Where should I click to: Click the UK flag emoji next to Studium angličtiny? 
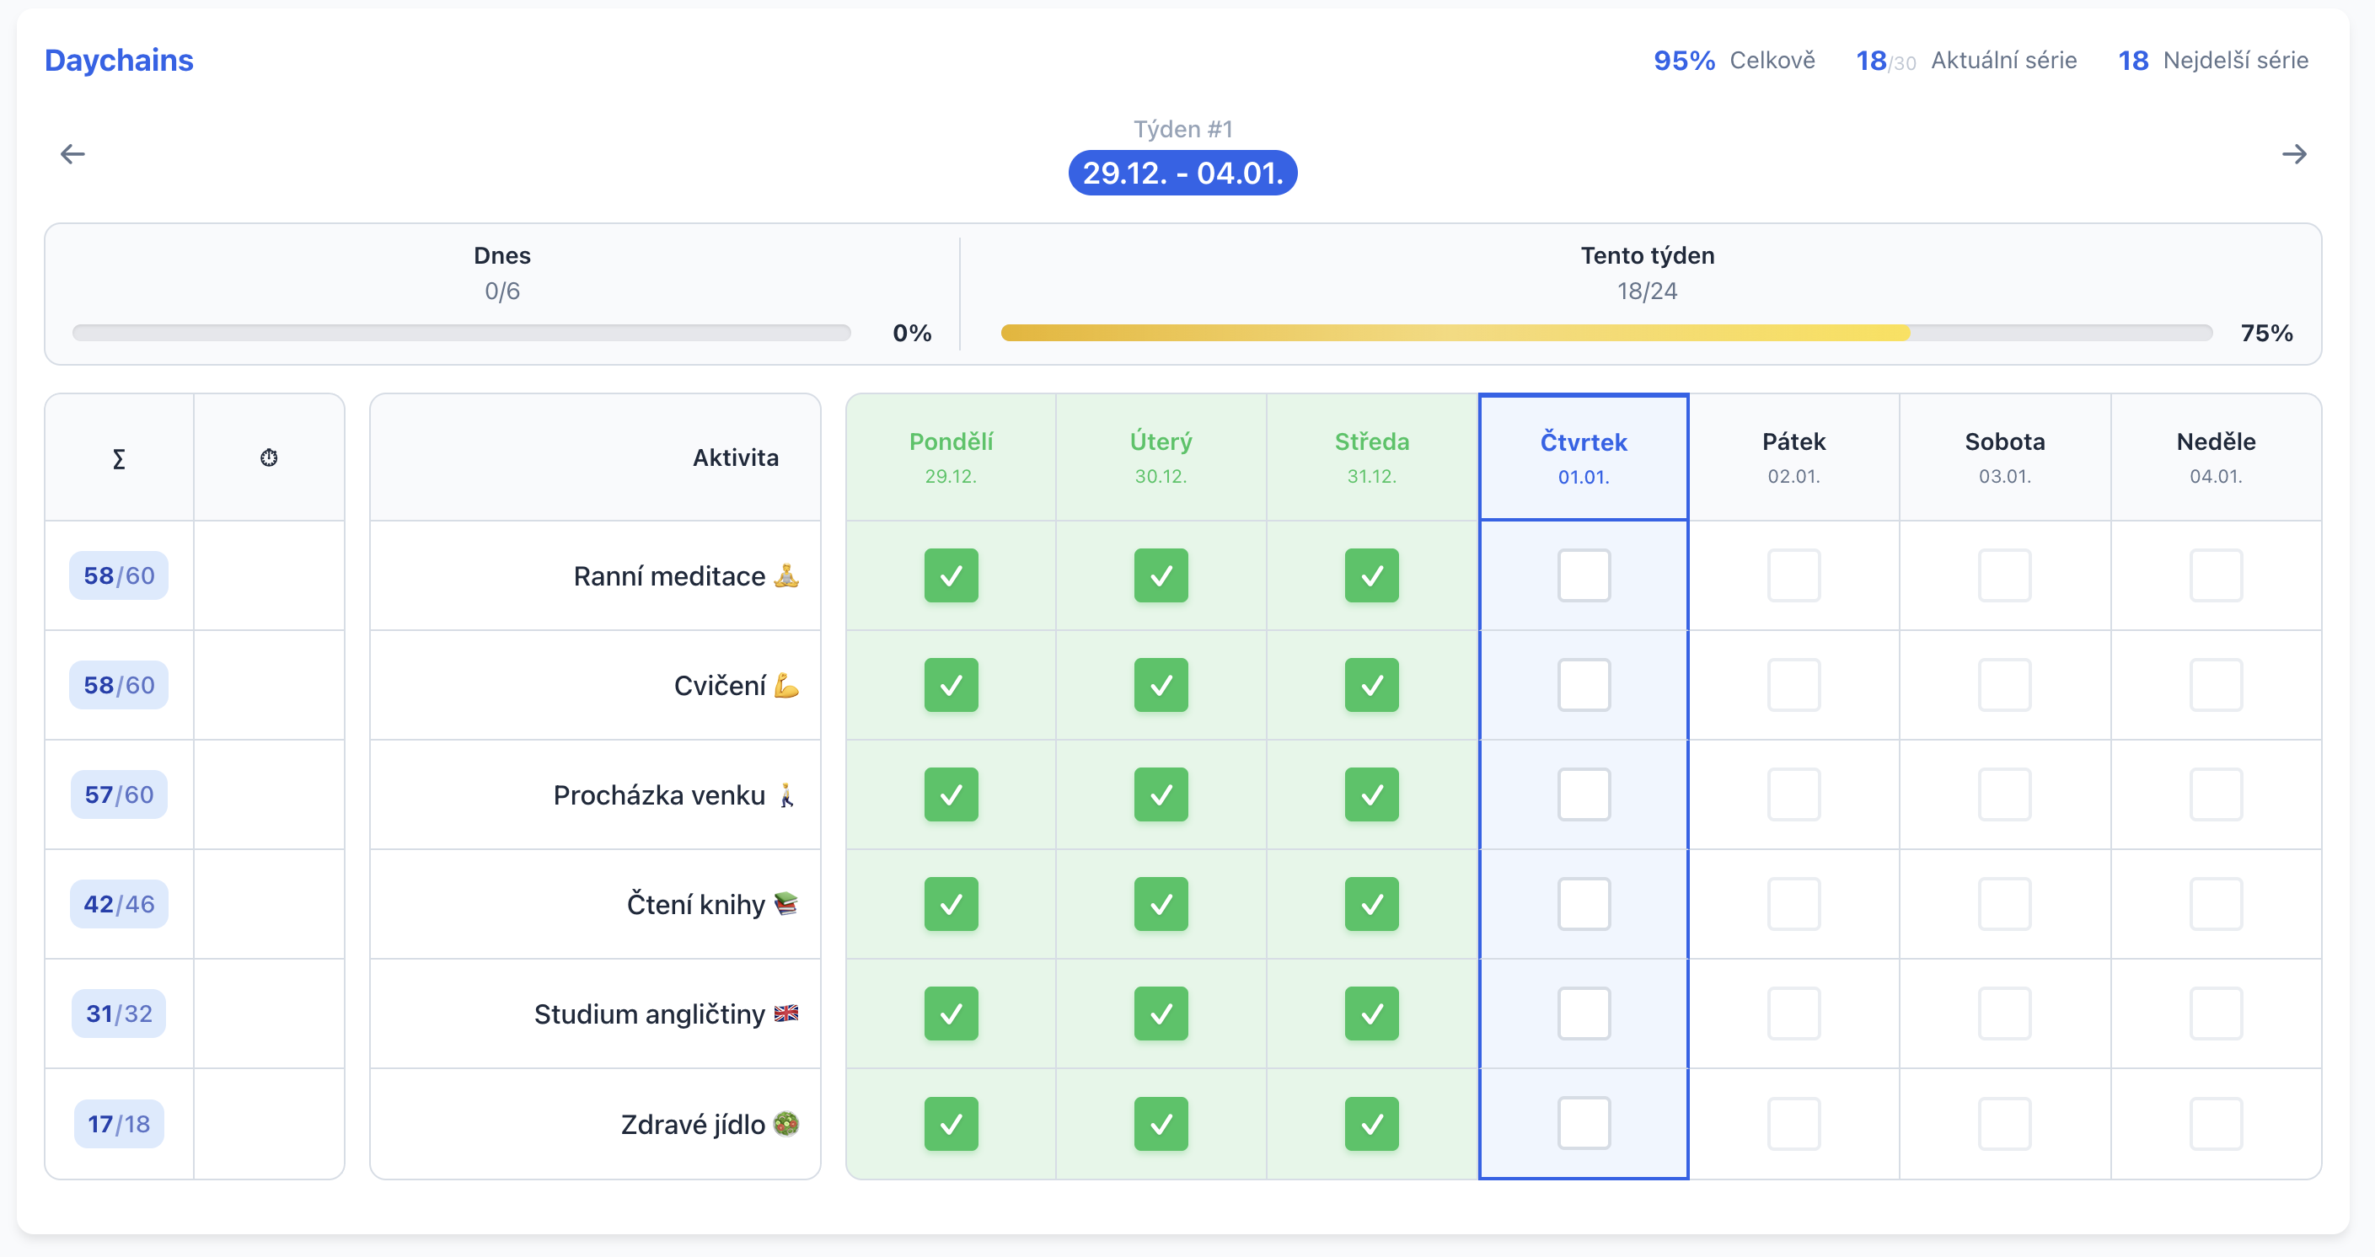(x=786, y=1014)
